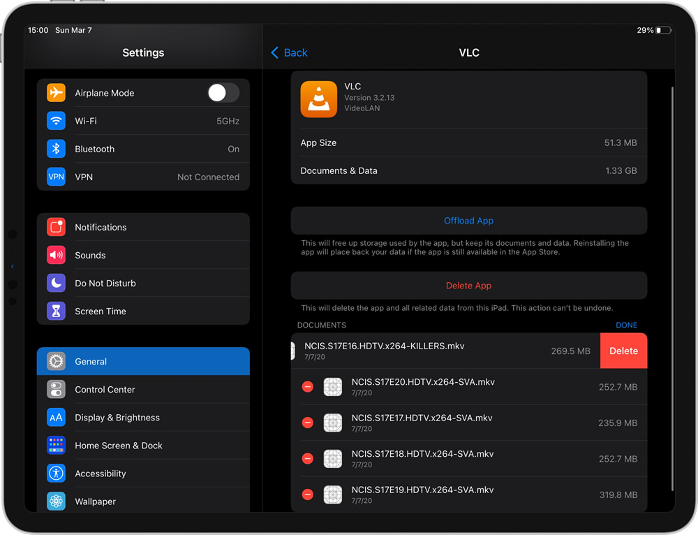Tap the Airplane Mode icon
698x535 pixels.
(x=56, y=93)
